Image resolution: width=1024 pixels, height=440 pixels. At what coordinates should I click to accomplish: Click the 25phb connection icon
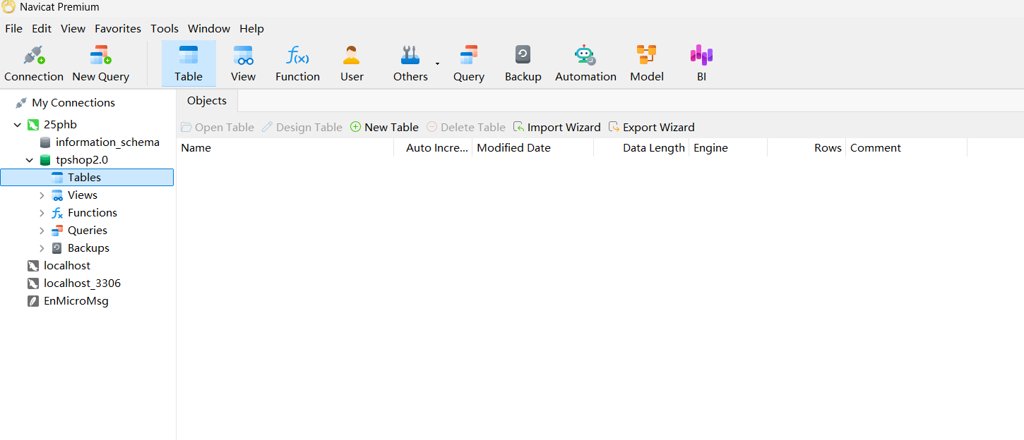(33, 125)
